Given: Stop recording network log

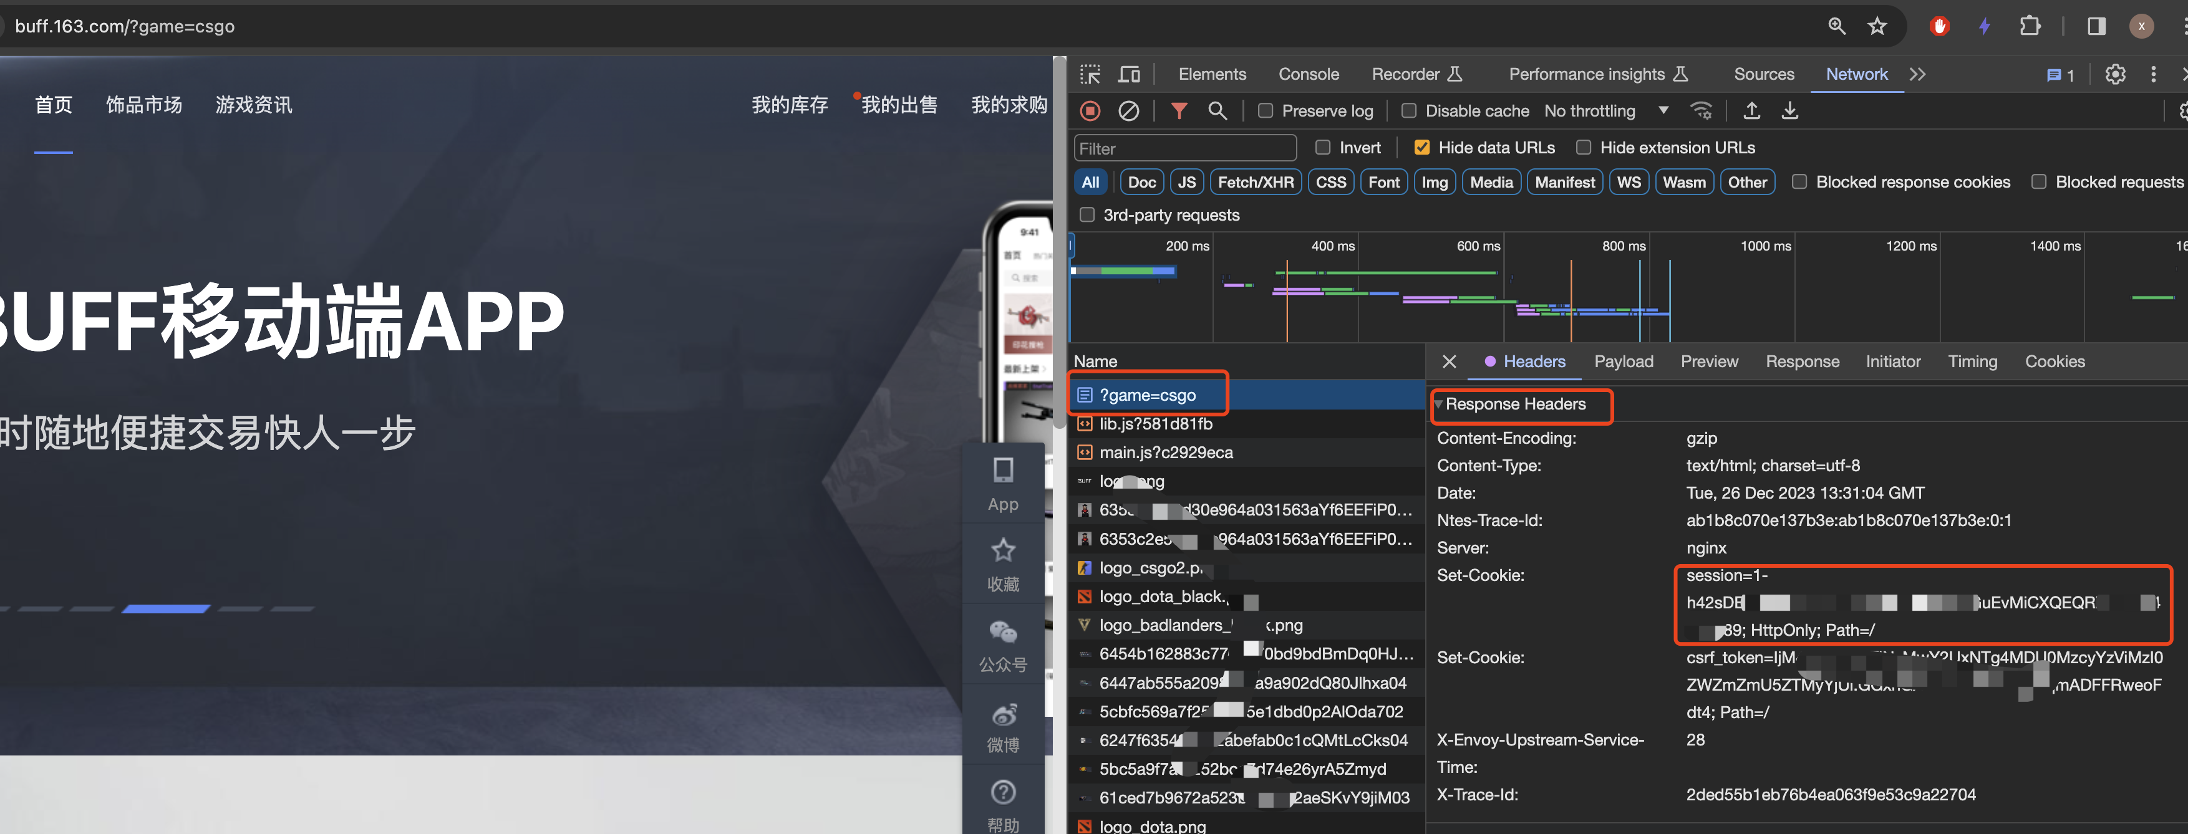Looking at the screenshot, I should click(x=1091, y=111).
